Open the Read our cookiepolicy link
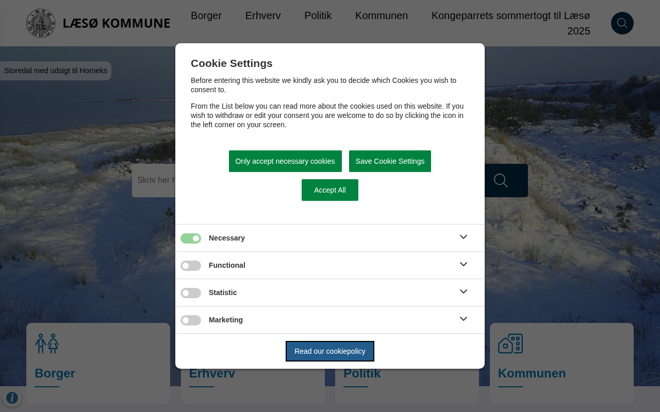This screenshot has height=412, width=660. click(330, 351)
